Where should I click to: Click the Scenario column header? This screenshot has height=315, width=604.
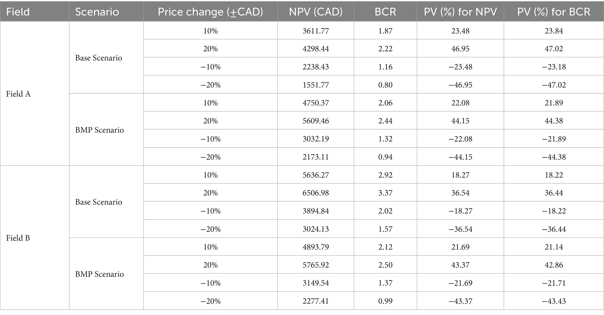click(x=97, y=12)
